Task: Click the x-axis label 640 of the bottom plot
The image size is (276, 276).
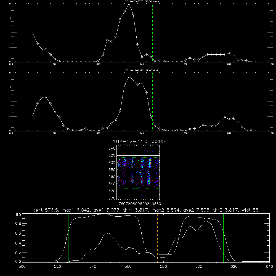Action: [x=269, y=267]
